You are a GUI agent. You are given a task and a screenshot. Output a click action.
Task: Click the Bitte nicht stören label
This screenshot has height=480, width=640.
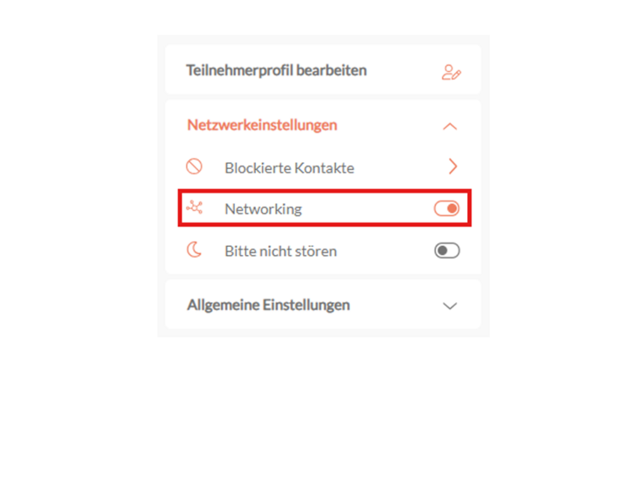[281, 251]
